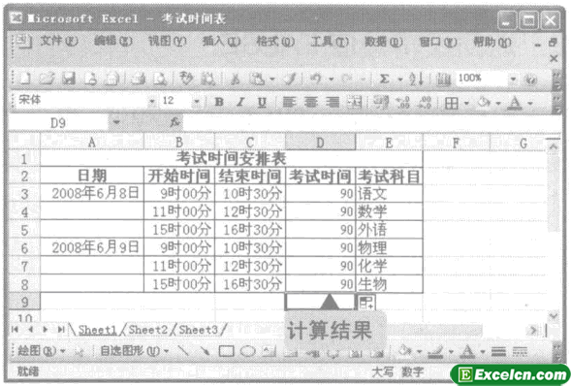Open the 绘图 drawing menu button
The image size is (571, 386).
coord(41,351)
